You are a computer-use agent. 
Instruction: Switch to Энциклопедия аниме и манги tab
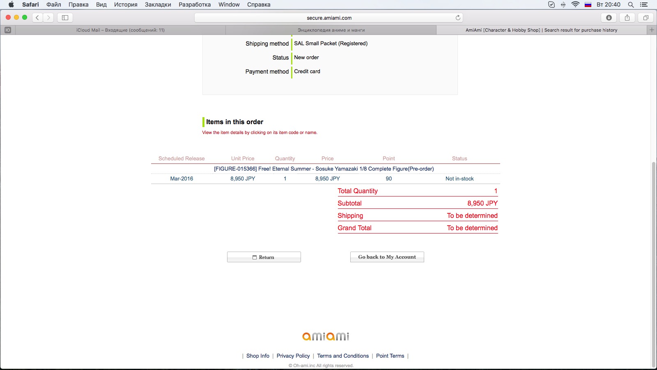pos(331,30)
